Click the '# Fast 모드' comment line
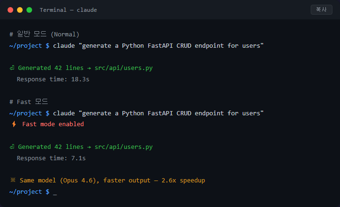This screenshot has height=207, width=340. pyautogui.click(x=29, y=102)
